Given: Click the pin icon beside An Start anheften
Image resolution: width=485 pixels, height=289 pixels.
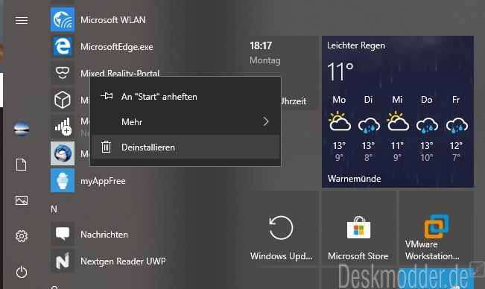Looking at the screenshot, I should (107, 96).
